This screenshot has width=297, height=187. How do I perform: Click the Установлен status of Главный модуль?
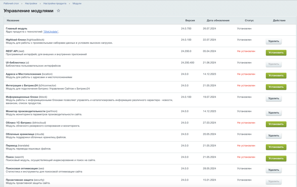click(244, 29)
